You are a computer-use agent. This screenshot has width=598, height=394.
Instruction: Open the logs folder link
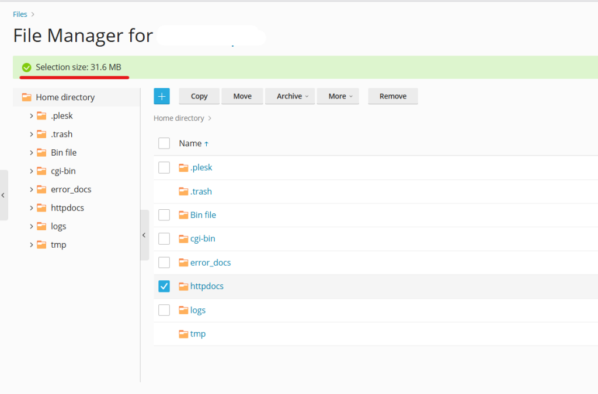198,310
